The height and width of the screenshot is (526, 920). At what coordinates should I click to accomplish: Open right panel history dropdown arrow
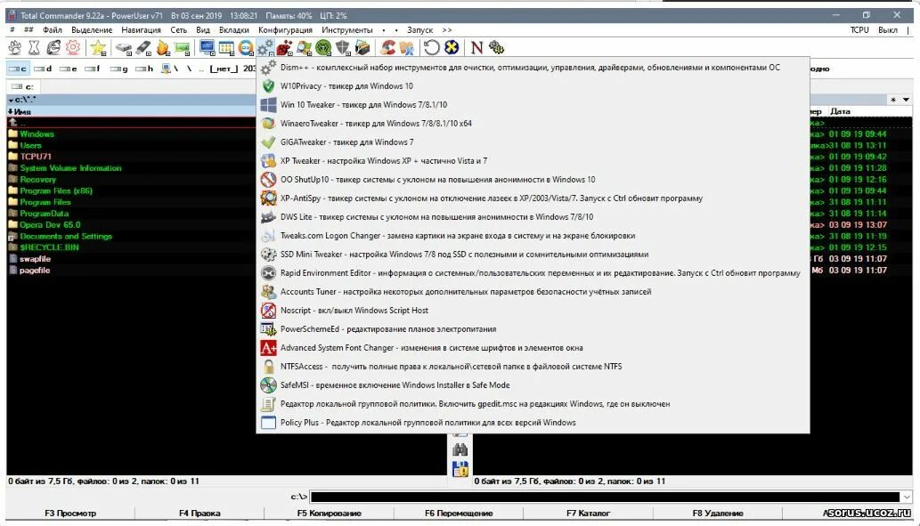907,100
